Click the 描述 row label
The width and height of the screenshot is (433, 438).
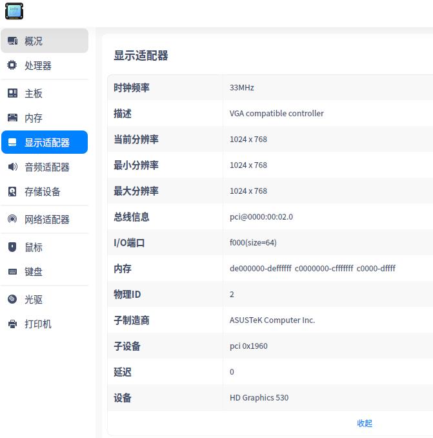123,114
